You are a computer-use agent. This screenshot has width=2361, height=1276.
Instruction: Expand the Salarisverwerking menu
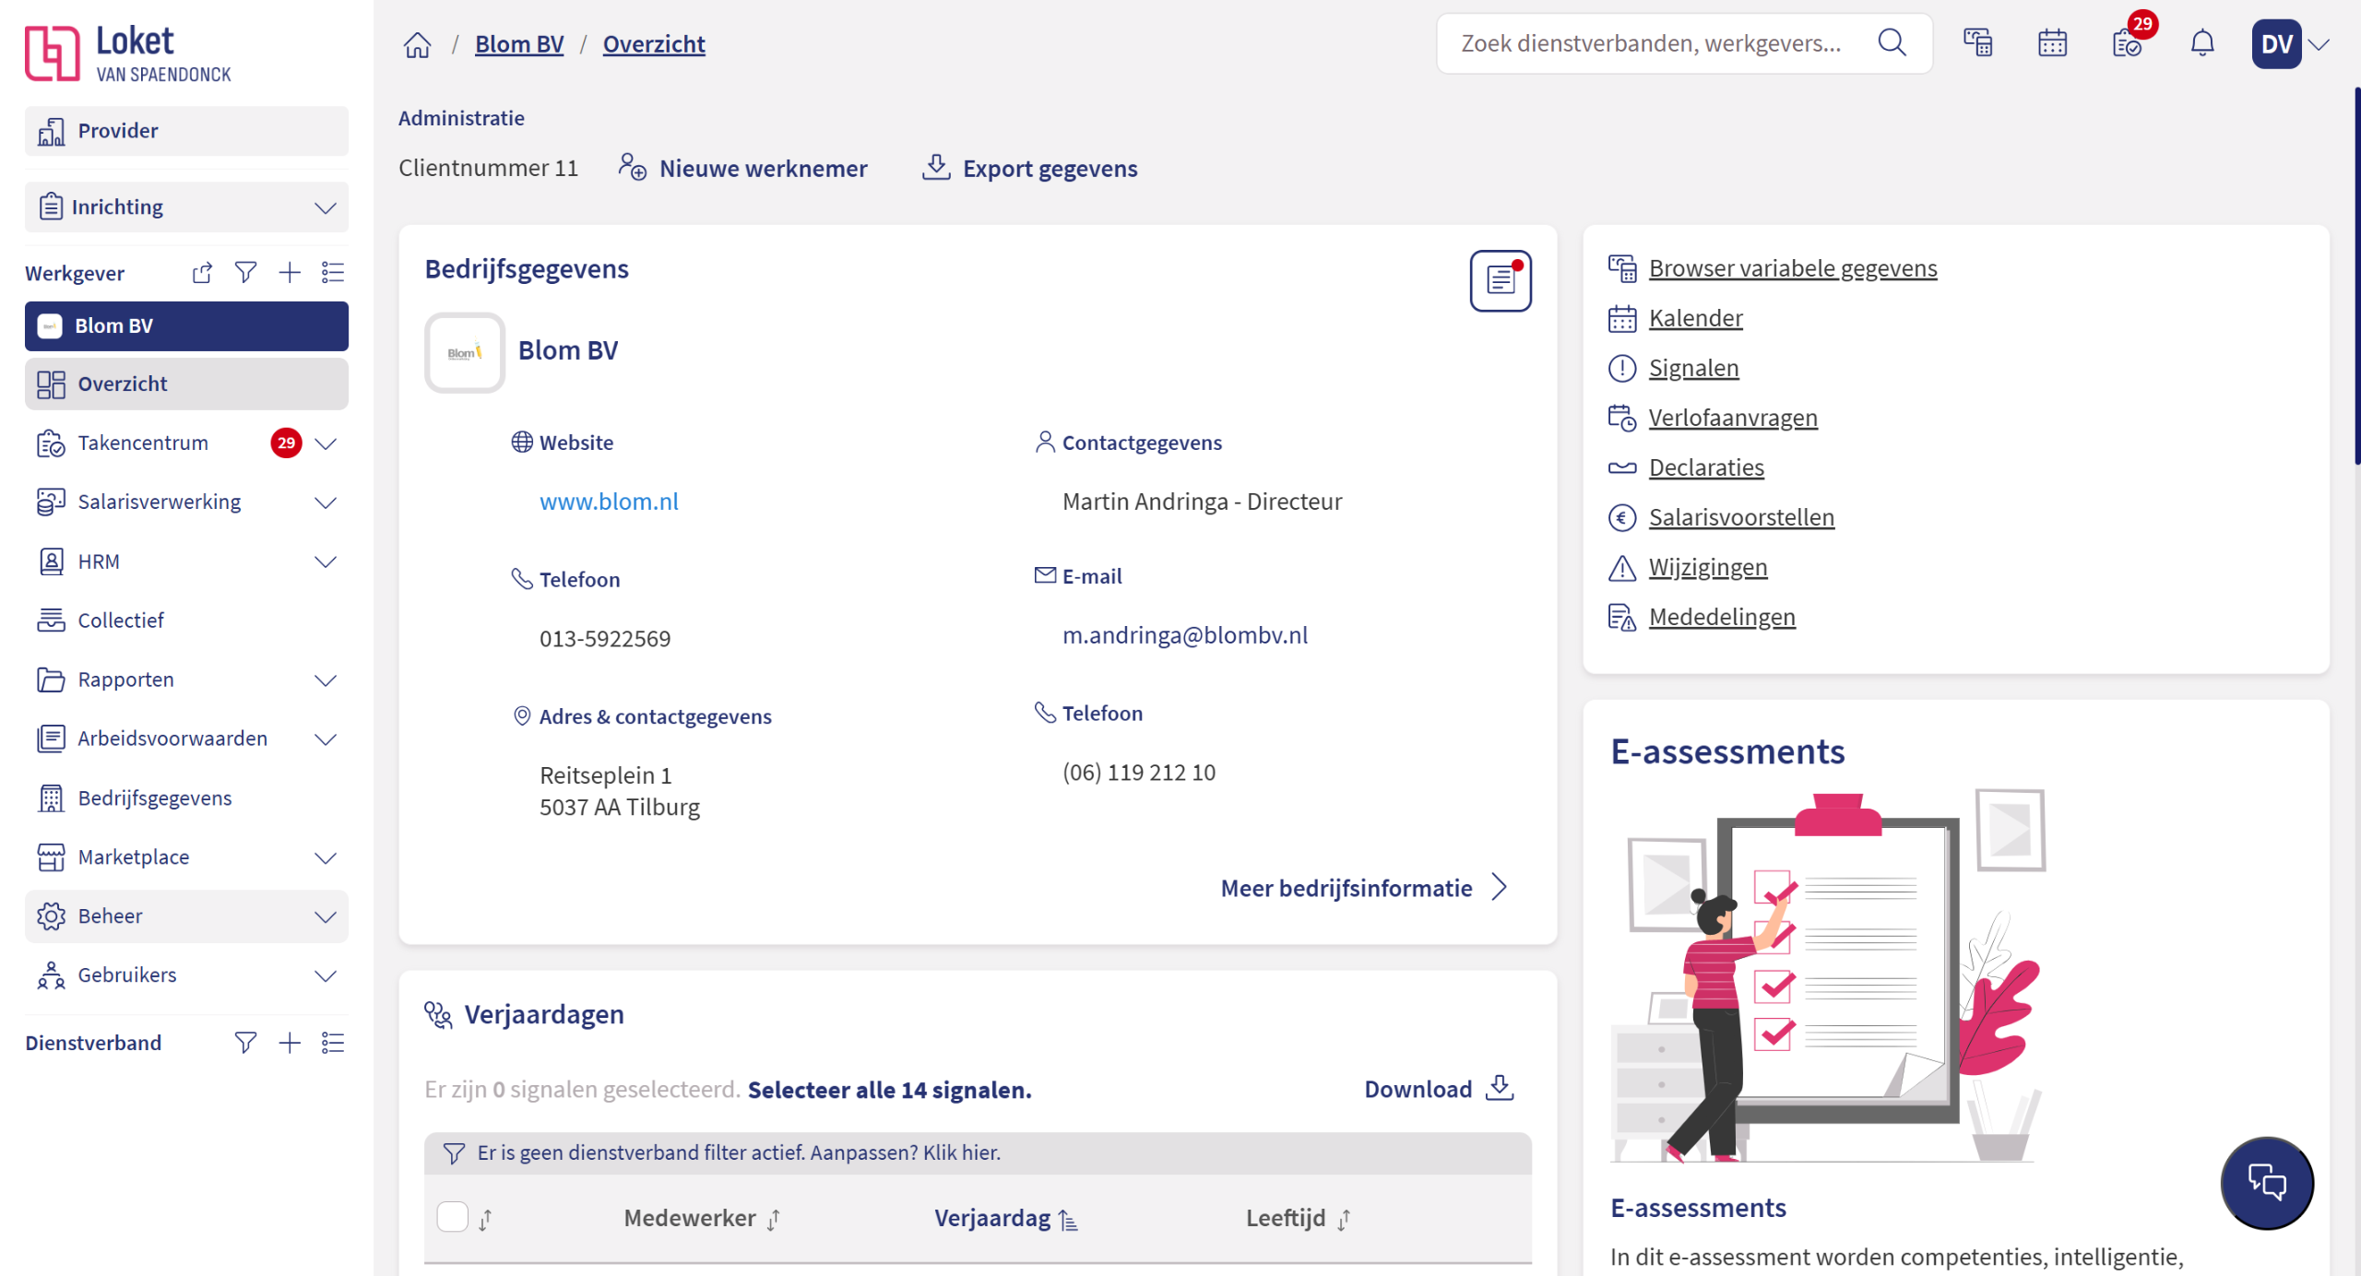[x=325, y=502]
